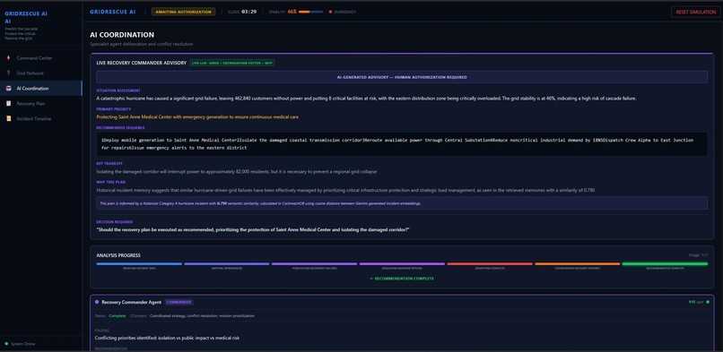Click the orange Coordinating Recovery Strategy stage bar
The image size is (723, 352).
click(x=578, y=263)
